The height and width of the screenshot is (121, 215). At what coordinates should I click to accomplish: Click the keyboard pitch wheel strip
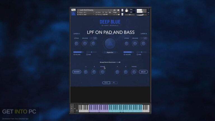pyautogui.click(x=75, y=109)
